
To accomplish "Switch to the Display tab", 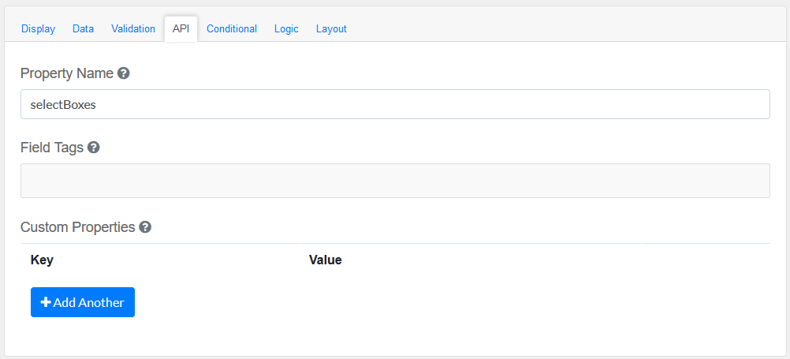I will click(38, 28).
